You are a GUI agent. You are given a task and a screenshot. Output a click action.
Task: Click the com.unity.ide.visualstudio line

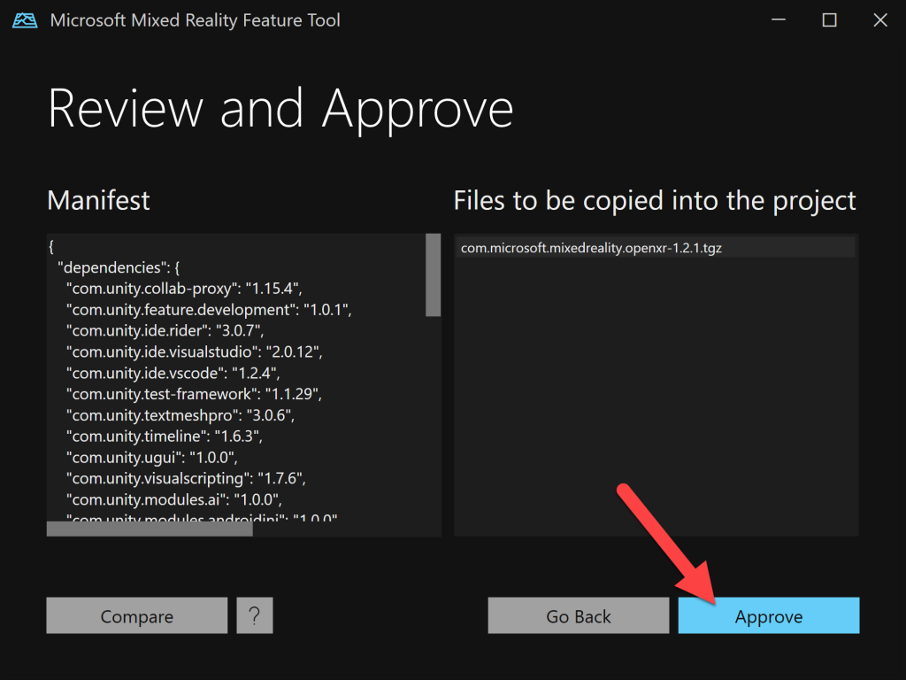194,352
